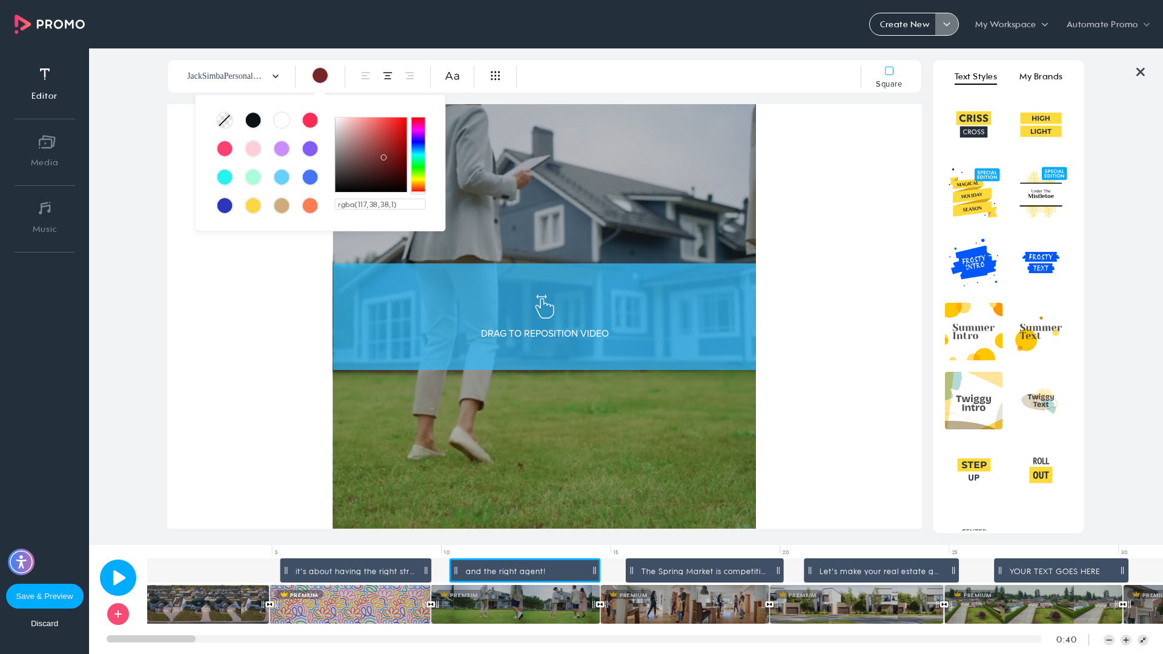Click the rgba color value field
1163x654 pixels.
tap(380, 205)
